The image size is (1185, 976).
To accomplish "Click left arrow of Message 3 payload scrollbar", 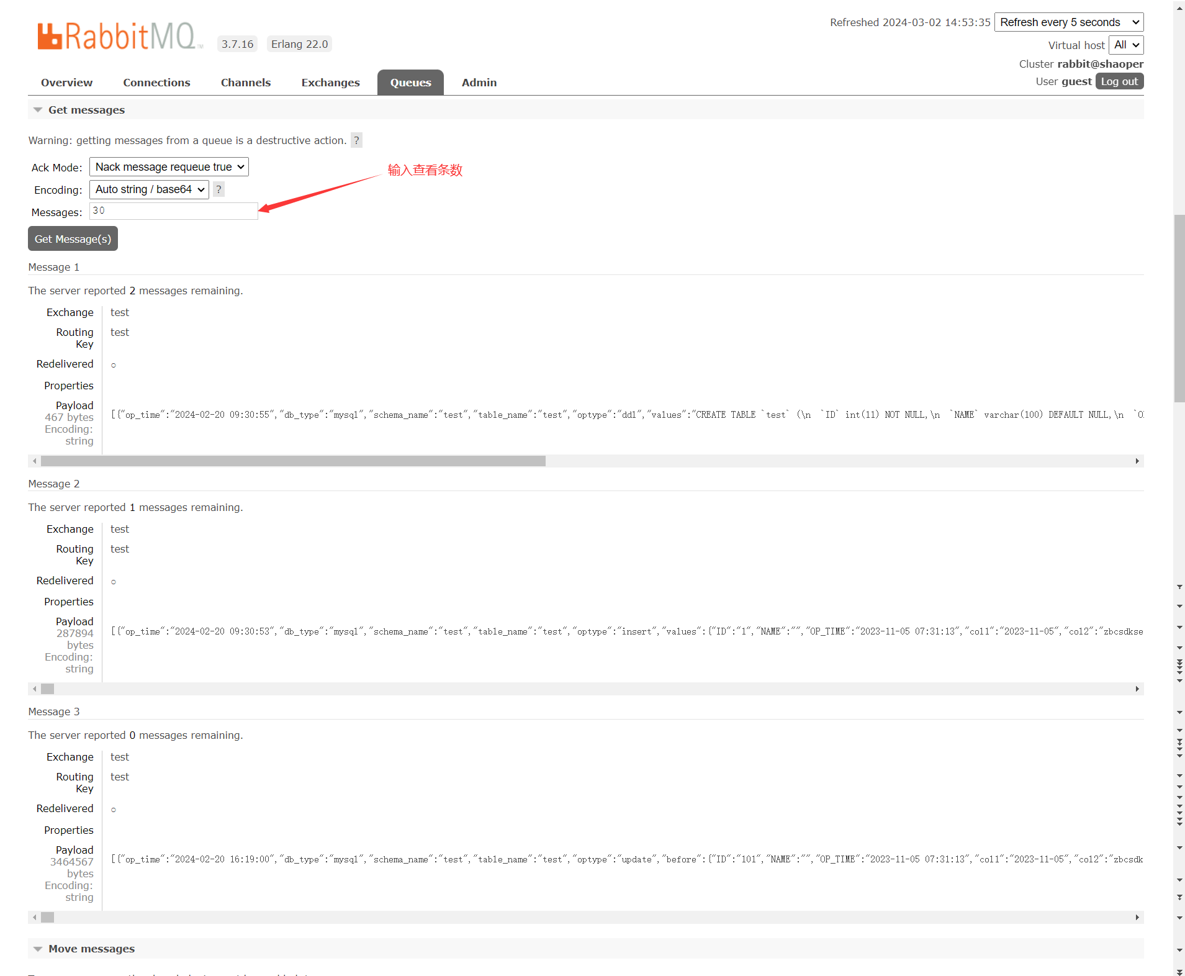I will click(35, 918).
